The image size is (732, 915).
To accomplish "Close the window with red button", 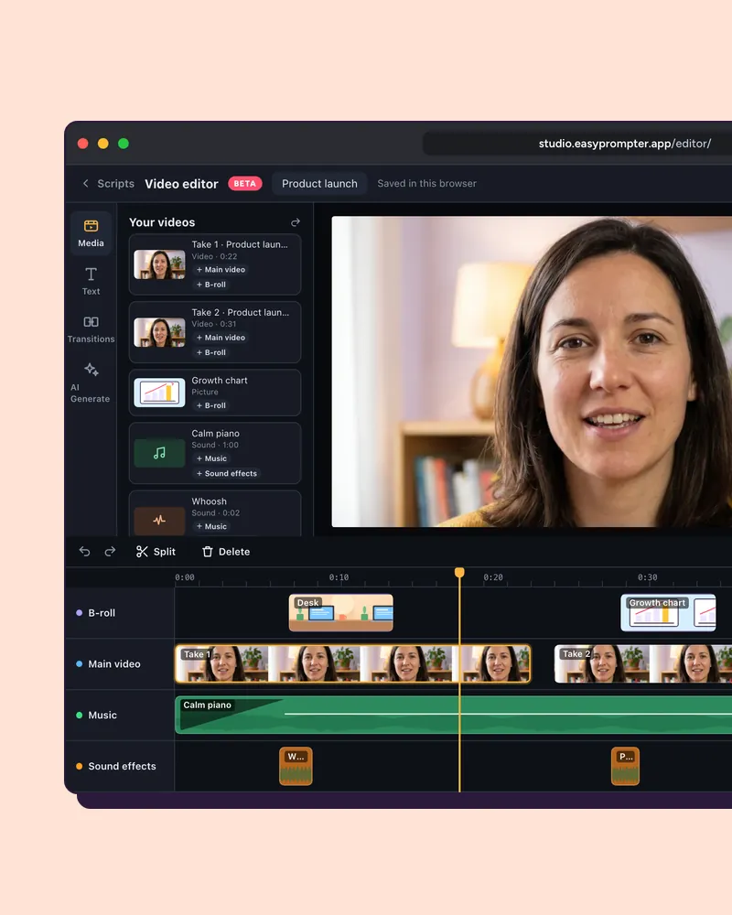I will click(x=83, y=144).
